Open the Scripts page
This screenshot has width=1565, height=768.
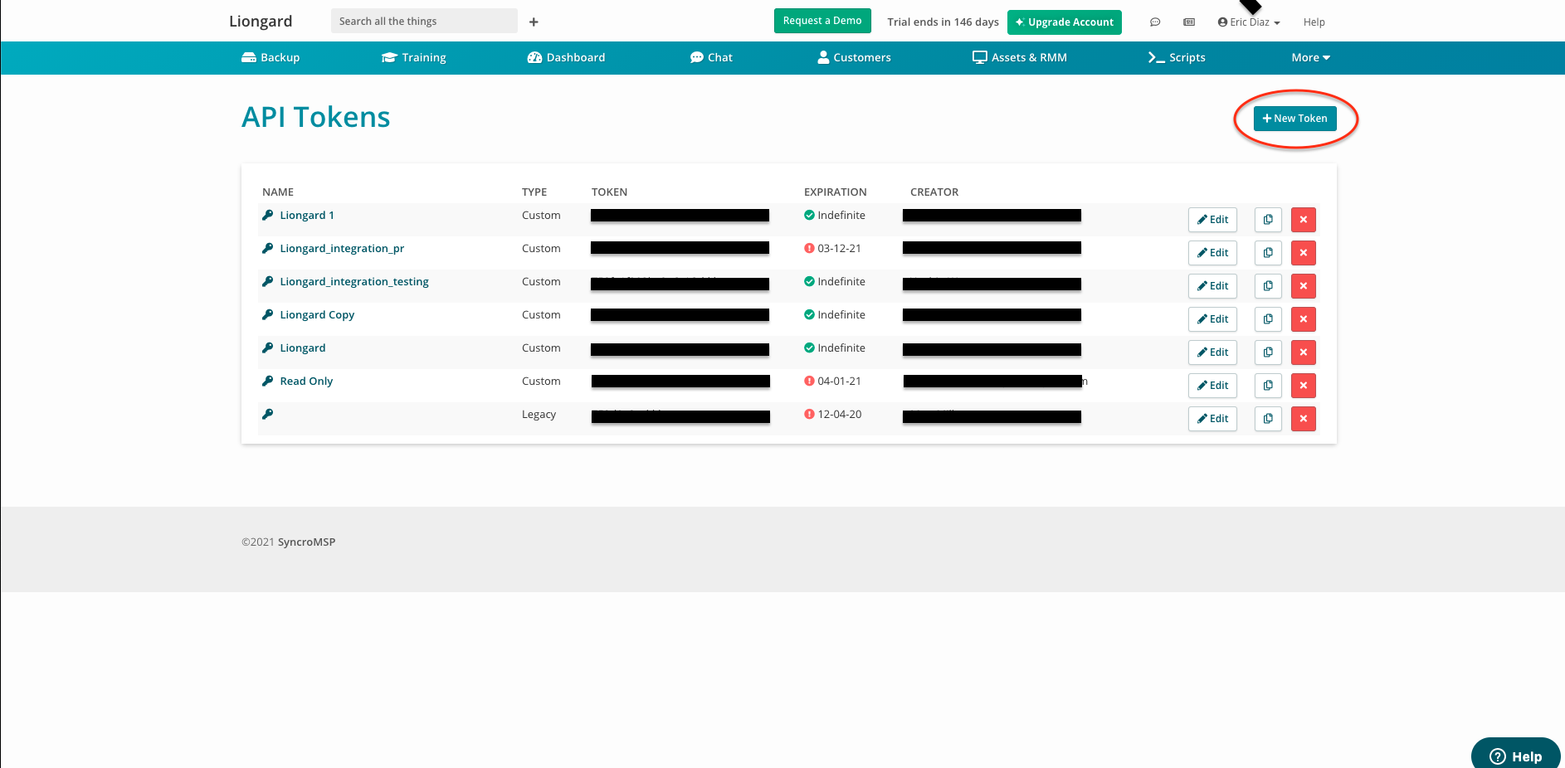click(x=1177, y=57)
